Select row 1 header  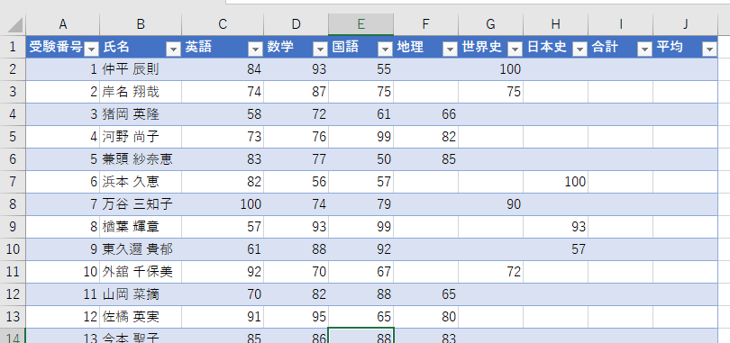(x=13, y=47)
